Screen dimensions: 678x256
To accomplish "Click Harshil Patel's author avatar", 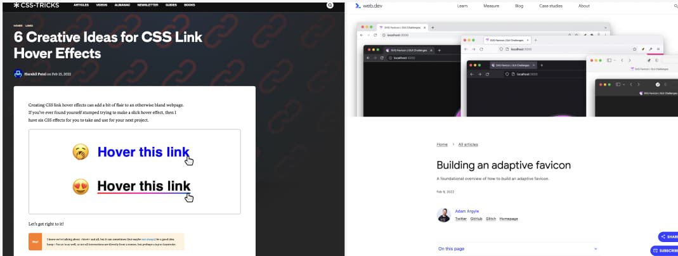I will (x=18, y=74).
